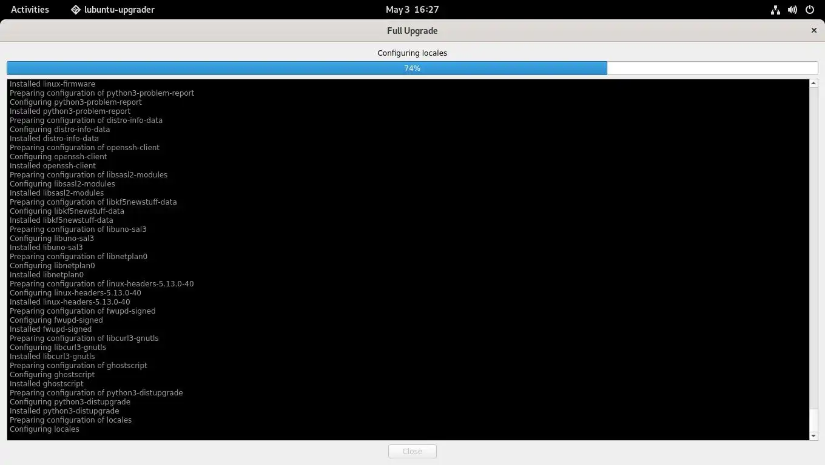Select 'Preparing configuration of distro-info-data'
Image resolution: width=825 pixels, height=465 pixels.
pos(86,120)
